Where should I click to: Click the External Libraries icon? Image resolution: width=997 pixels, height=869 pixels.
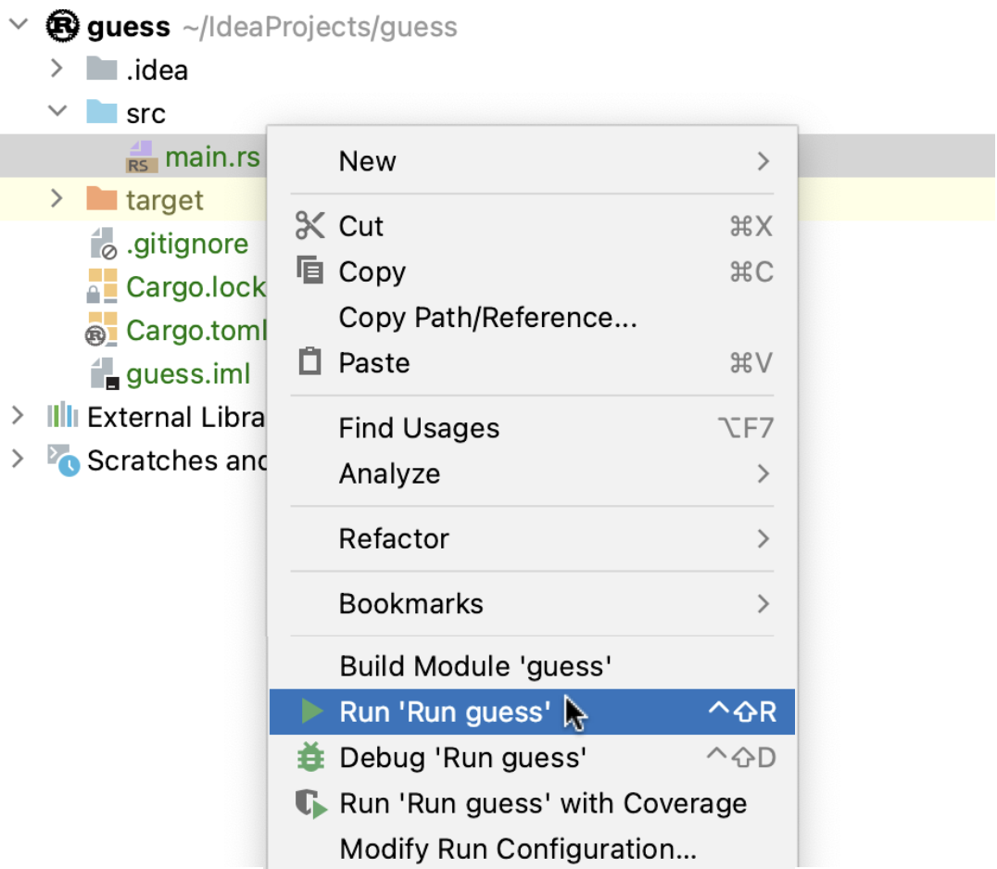[x=61, y=416]
